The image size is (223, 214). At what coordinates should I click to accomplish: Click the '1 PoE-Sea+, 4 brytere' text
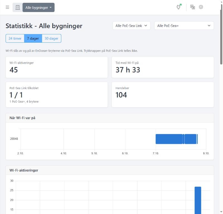[24, 102]
